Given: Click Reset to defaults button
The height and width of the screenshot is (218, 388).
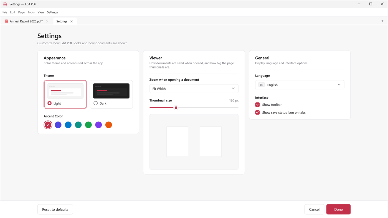Looking at the screenshot, I should pyautogui.click(x=55, y=209).
